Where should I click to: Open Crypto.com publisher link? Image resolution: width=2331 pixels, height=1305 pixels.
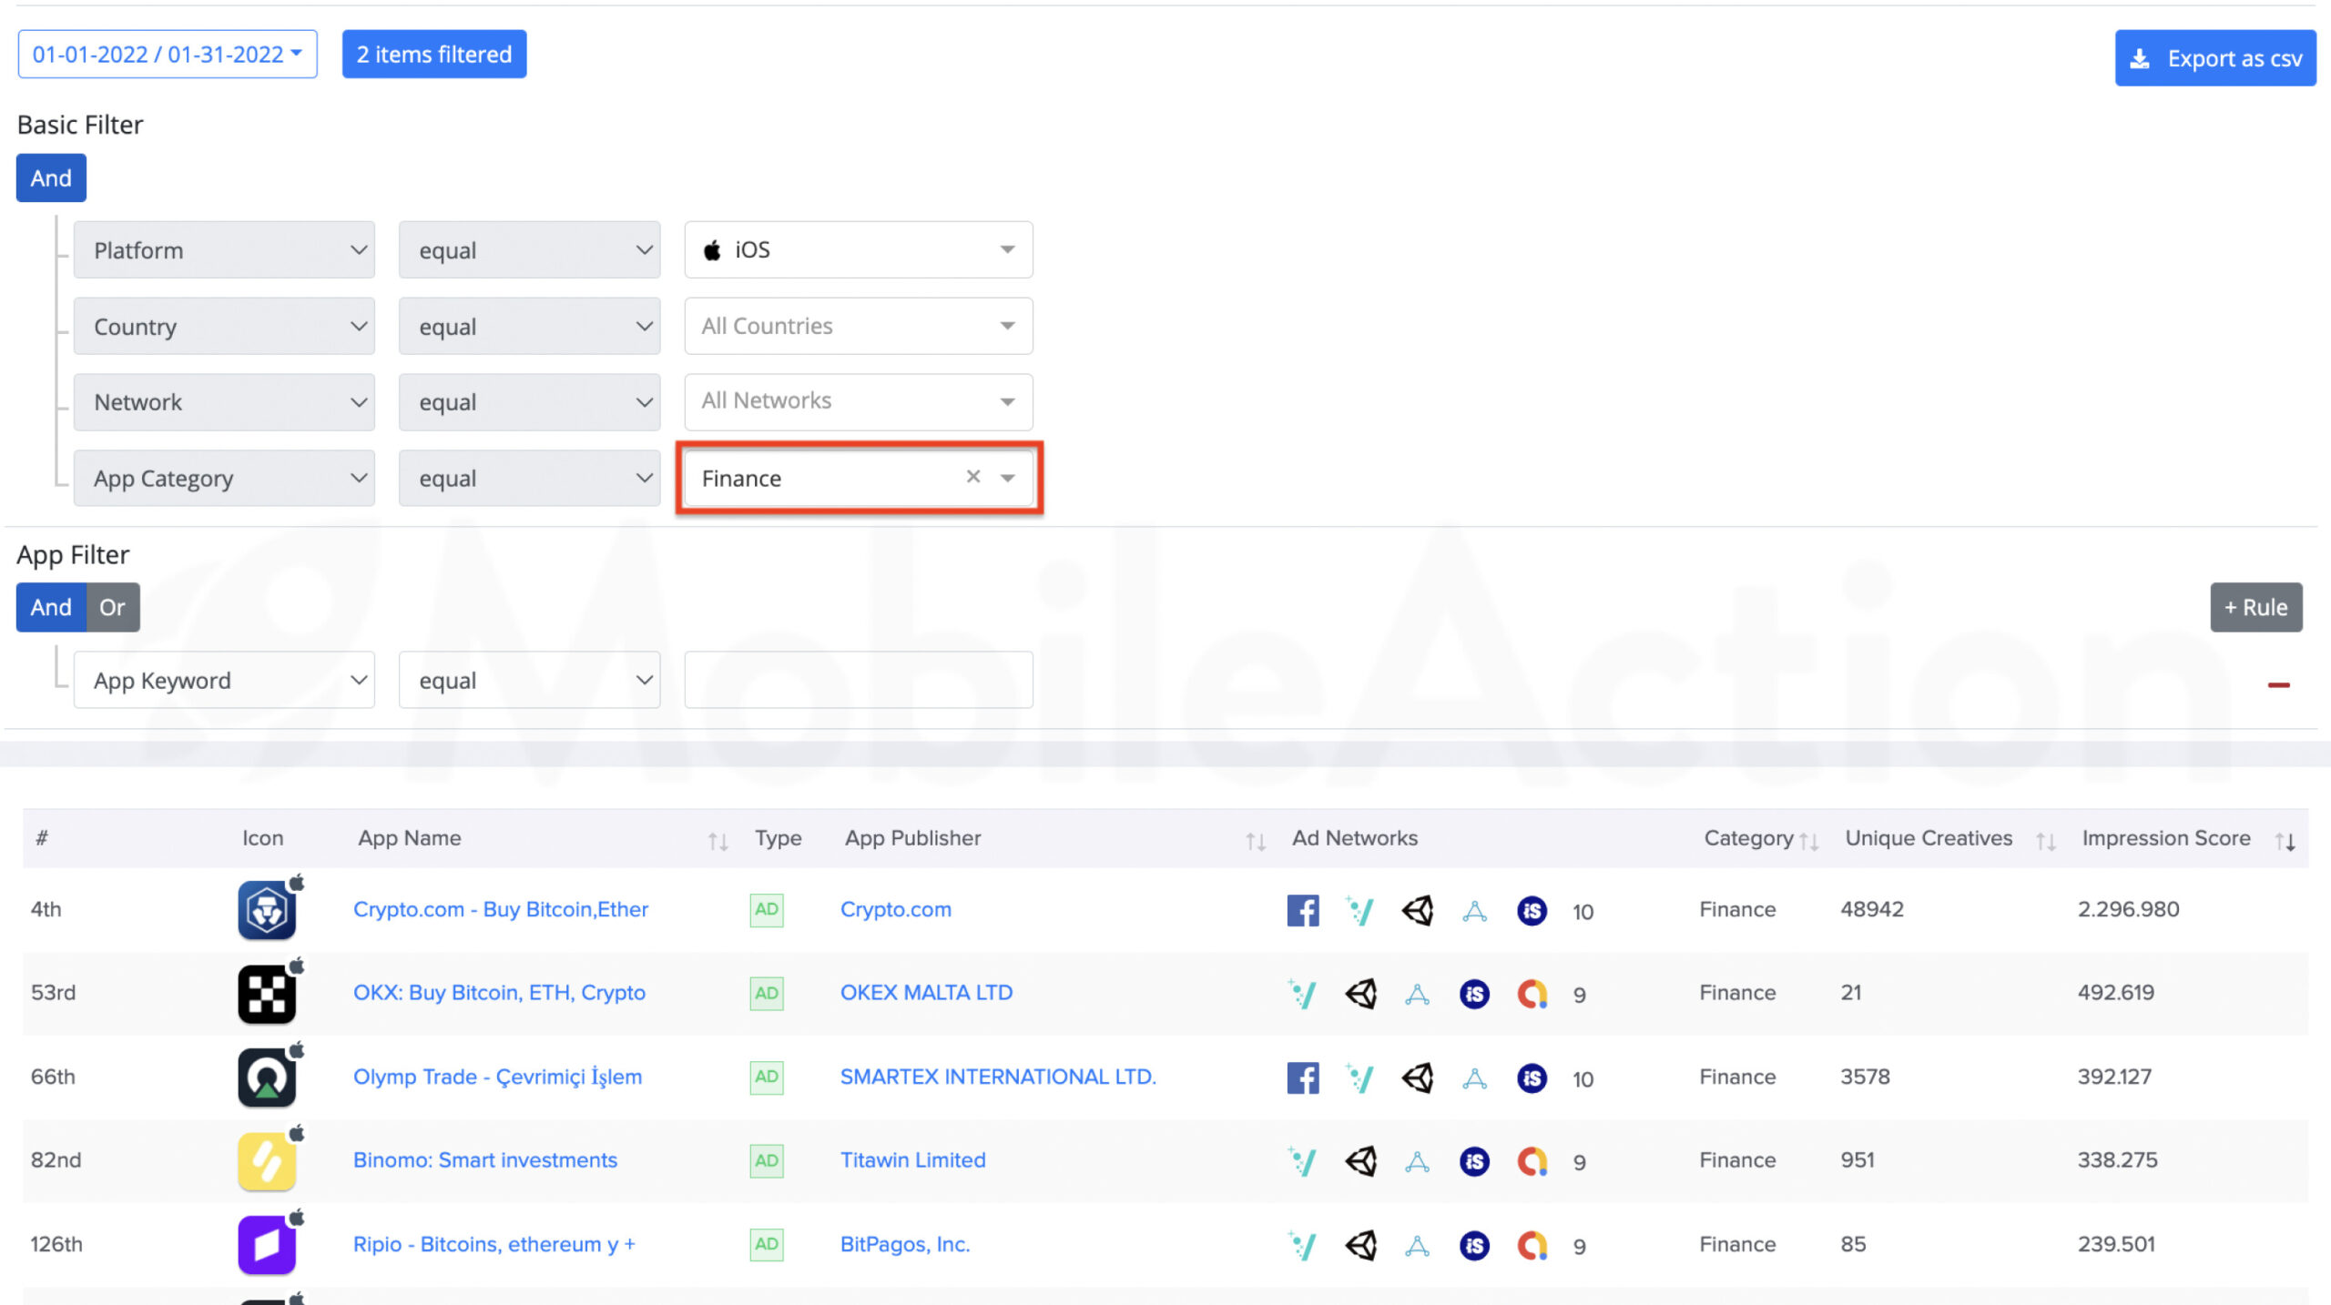[895, 909]
